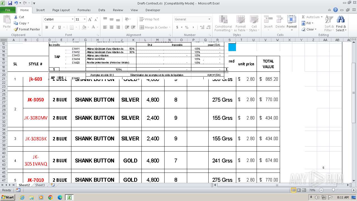Image resolution: width=357 pixels, height=201 pixels.
Task: Open the font size dropdown
Action: 85,19
